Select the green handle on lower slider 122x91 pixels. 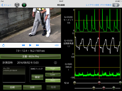[x=114, y=88]
